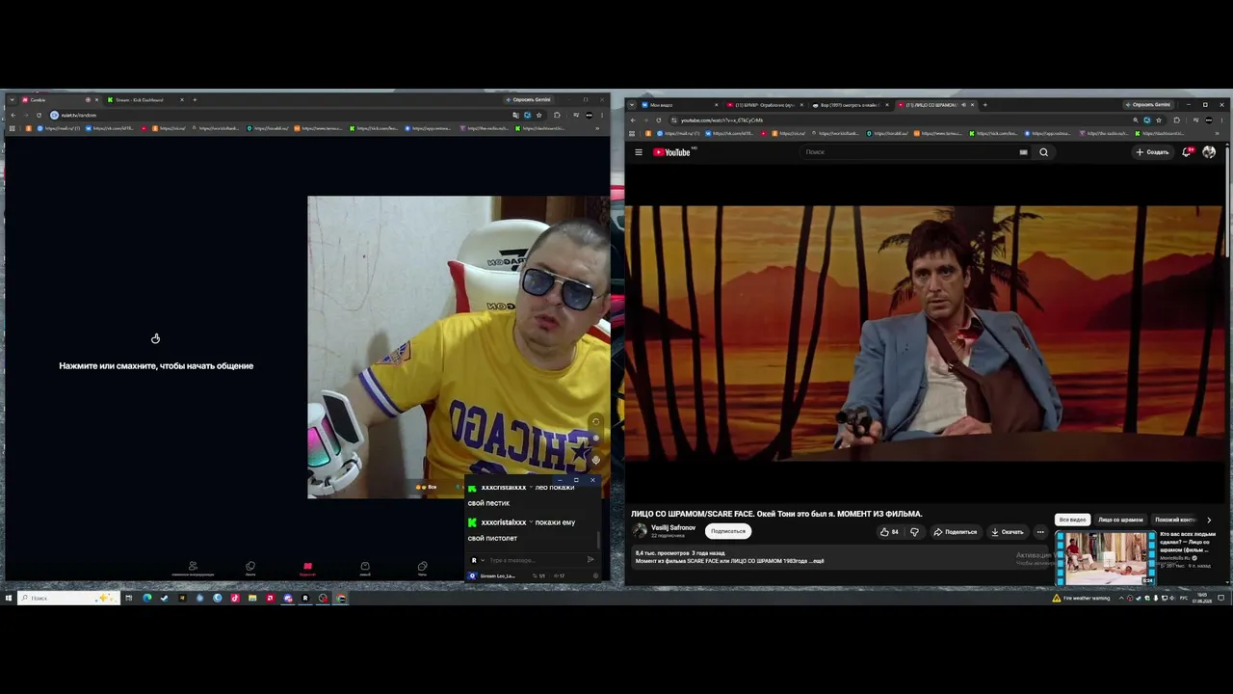Open the Windows Start menu

[8, 599]
